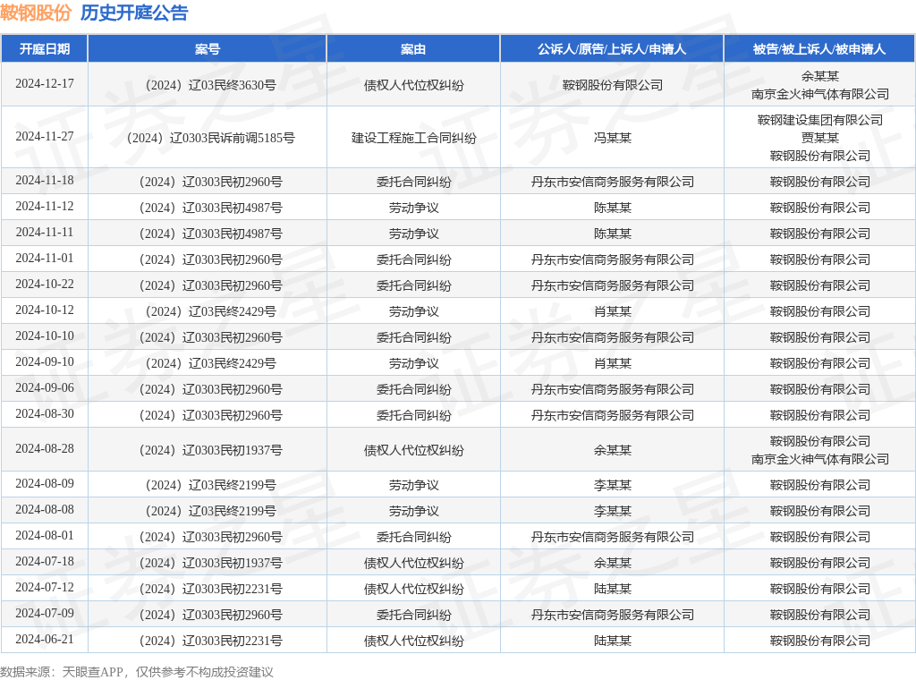916x680 pixels.
Task: Click 委托合同纠纷 in the 2024-08-01 row
Action: (x=413, y=537)
